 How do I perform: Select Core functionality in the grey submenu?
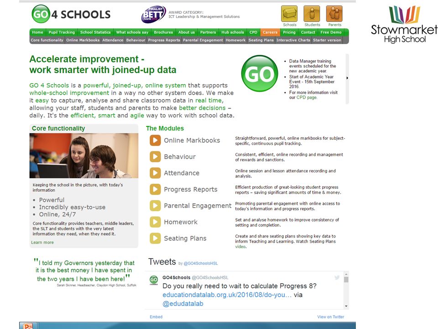click(47, 40)
